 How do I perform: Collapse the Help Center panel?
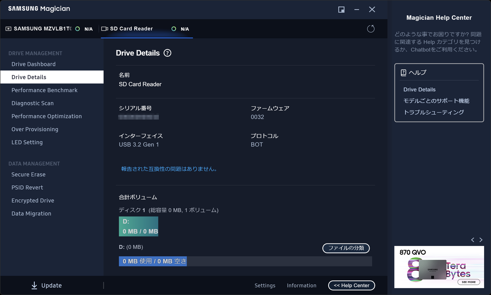(x=351, y=285)
